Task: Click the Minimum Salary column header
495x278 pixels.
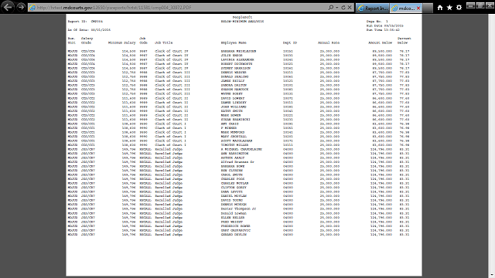Action: 122,42
